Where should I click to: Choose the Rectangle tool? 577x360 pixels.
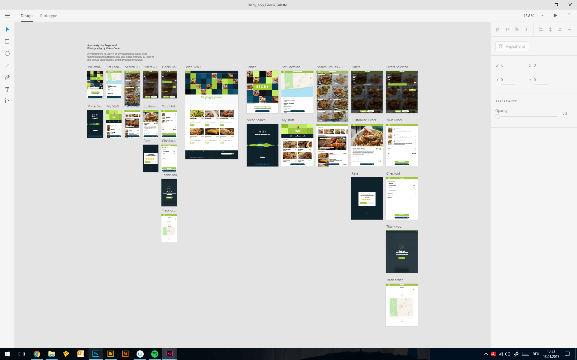tap(7, 42)
